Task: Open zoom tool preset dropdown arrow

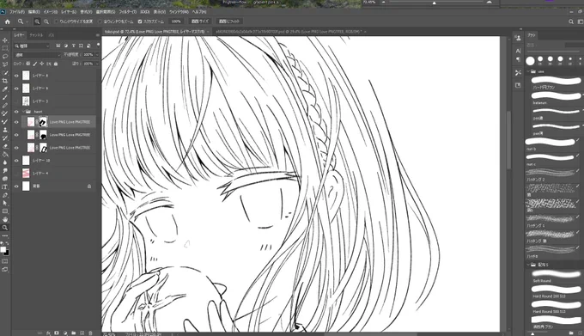Action: click(x=27, y=22)
